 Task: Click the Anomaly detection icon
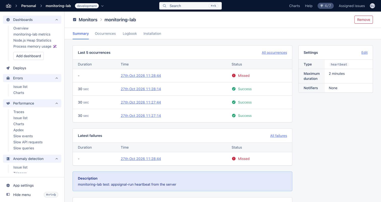8,159
